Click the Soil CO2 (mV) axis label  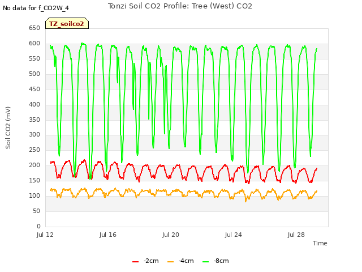pyautogui.click(x=8, y=127)
